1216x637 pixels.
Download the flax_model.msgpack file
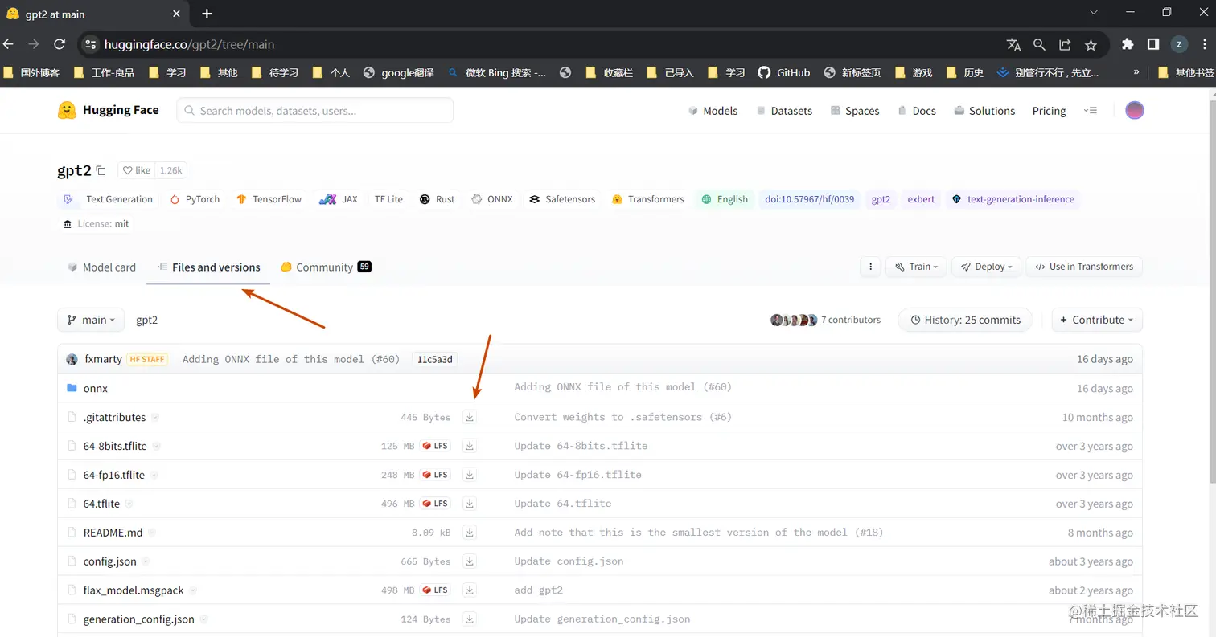[470, 590]
